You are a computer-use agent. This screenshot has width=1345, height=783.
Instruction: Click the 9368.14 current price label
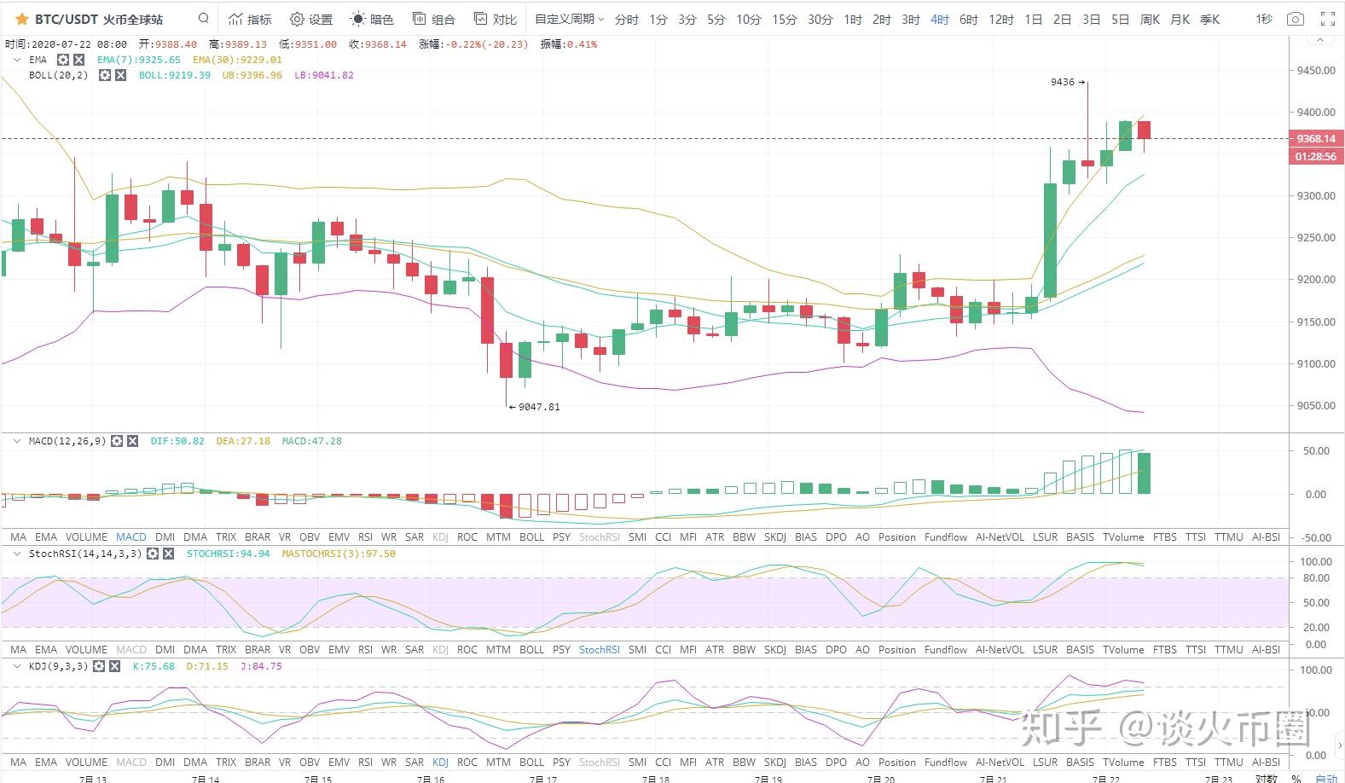pos(1315,138)
